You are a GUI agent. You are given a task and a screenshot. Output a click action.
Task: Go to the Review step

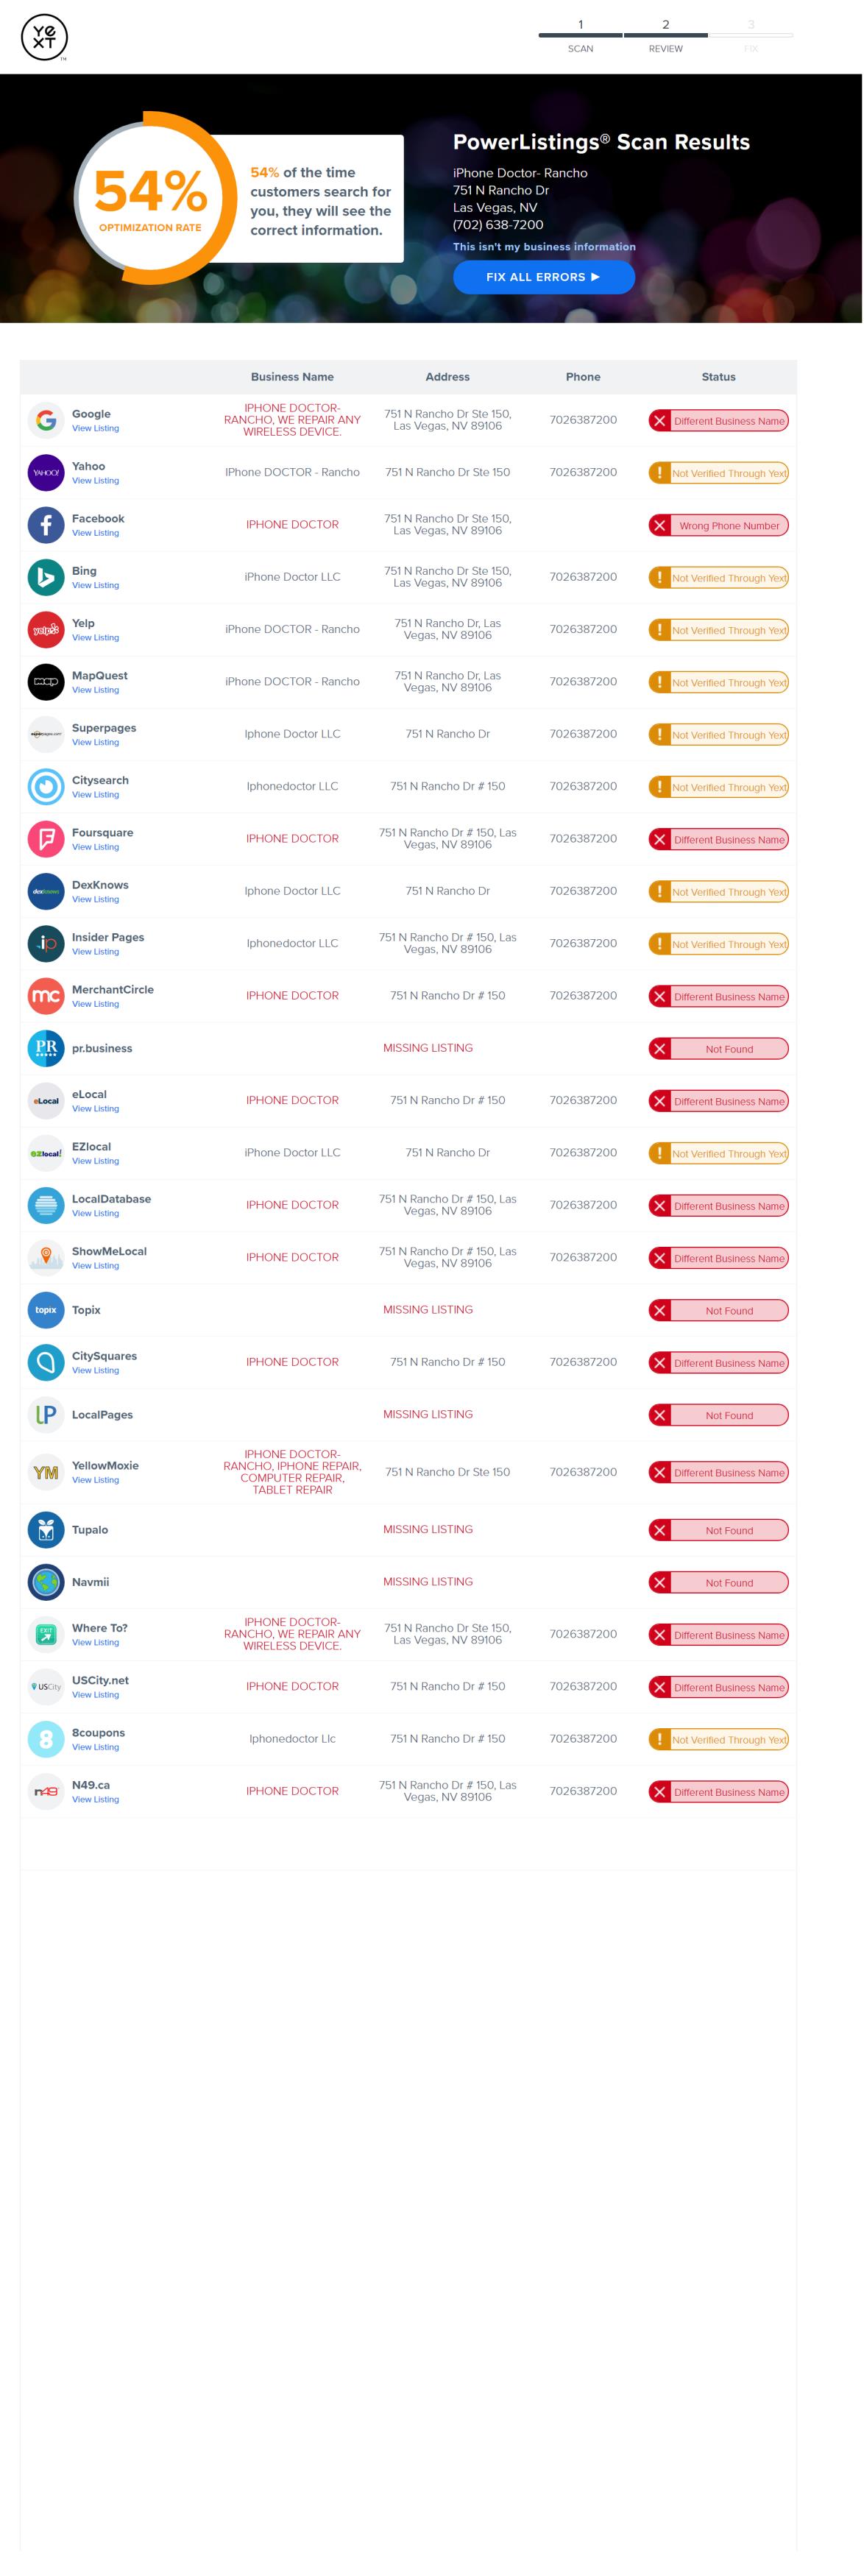coord(665,37)
